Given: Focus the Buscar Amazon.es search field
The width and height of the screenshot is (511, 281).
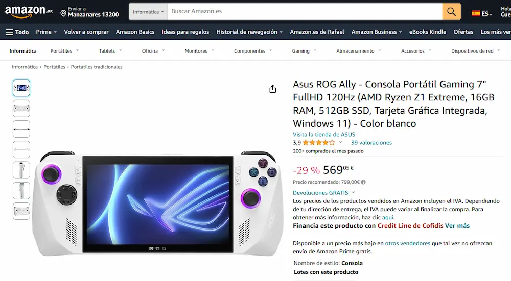Looking at the screenshot, I should tap(305, 11).
